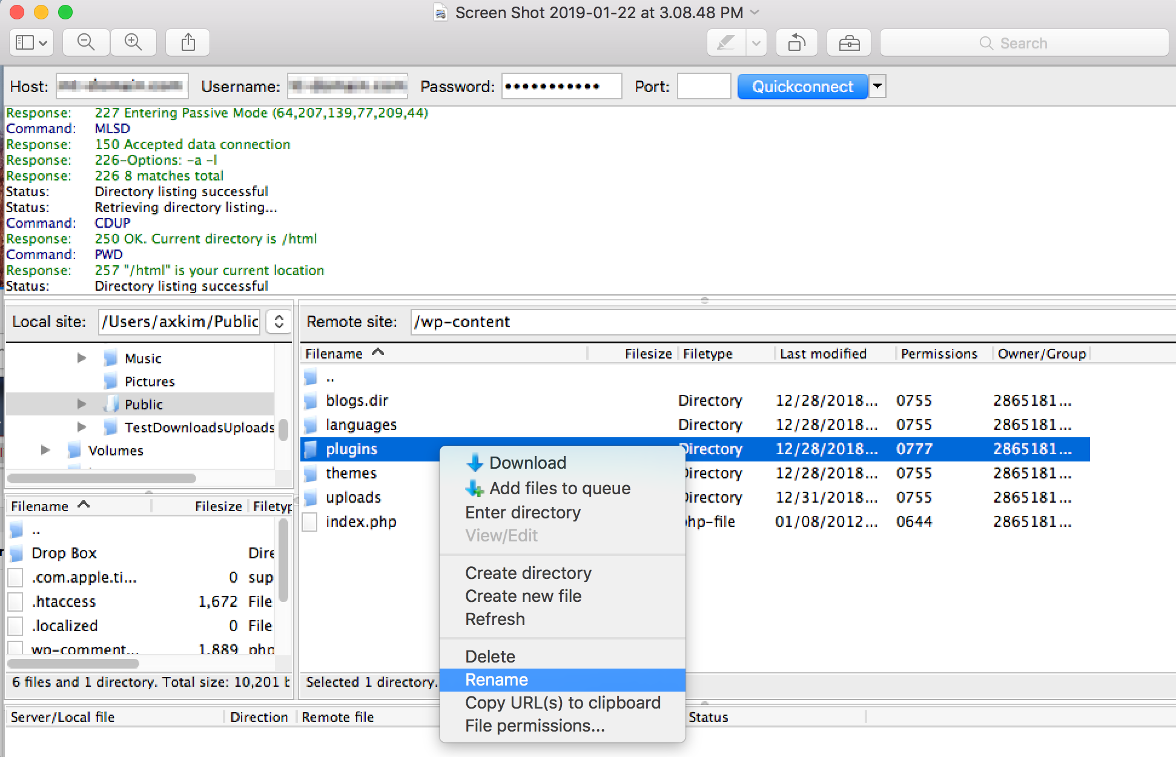Choose Refresh from the context menu
Image resolution: width=1176 pixels, height=757 pixels.
(562, 619)
